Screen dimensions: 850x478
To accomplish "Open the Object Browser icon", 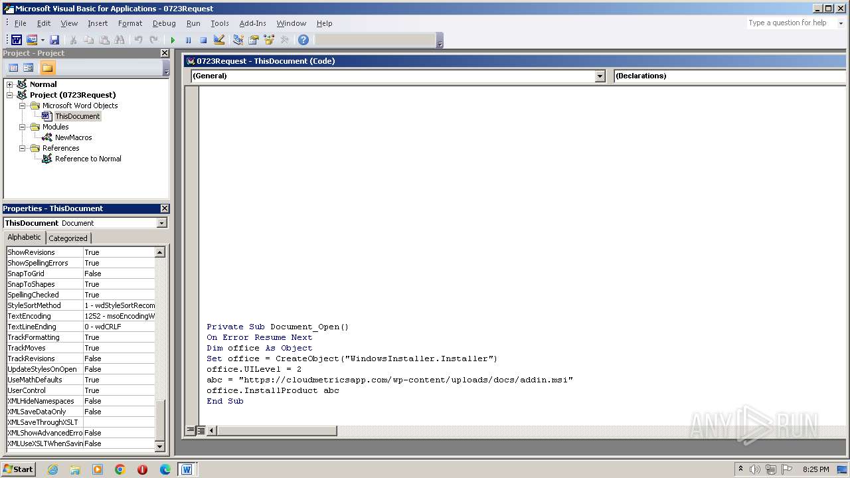I will point(269,40).
